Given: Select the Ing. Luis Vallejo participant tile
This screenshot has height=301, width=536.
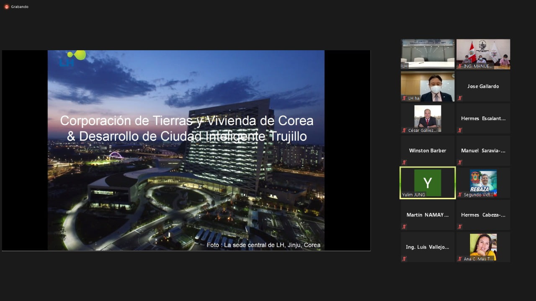Looking at the screenshot, I should tap(428, 247).
